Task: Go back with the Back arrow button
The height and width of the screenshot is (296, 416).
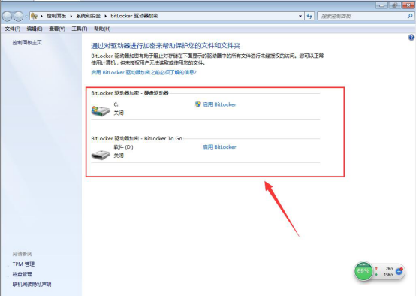Action: [x=8, y=17]
